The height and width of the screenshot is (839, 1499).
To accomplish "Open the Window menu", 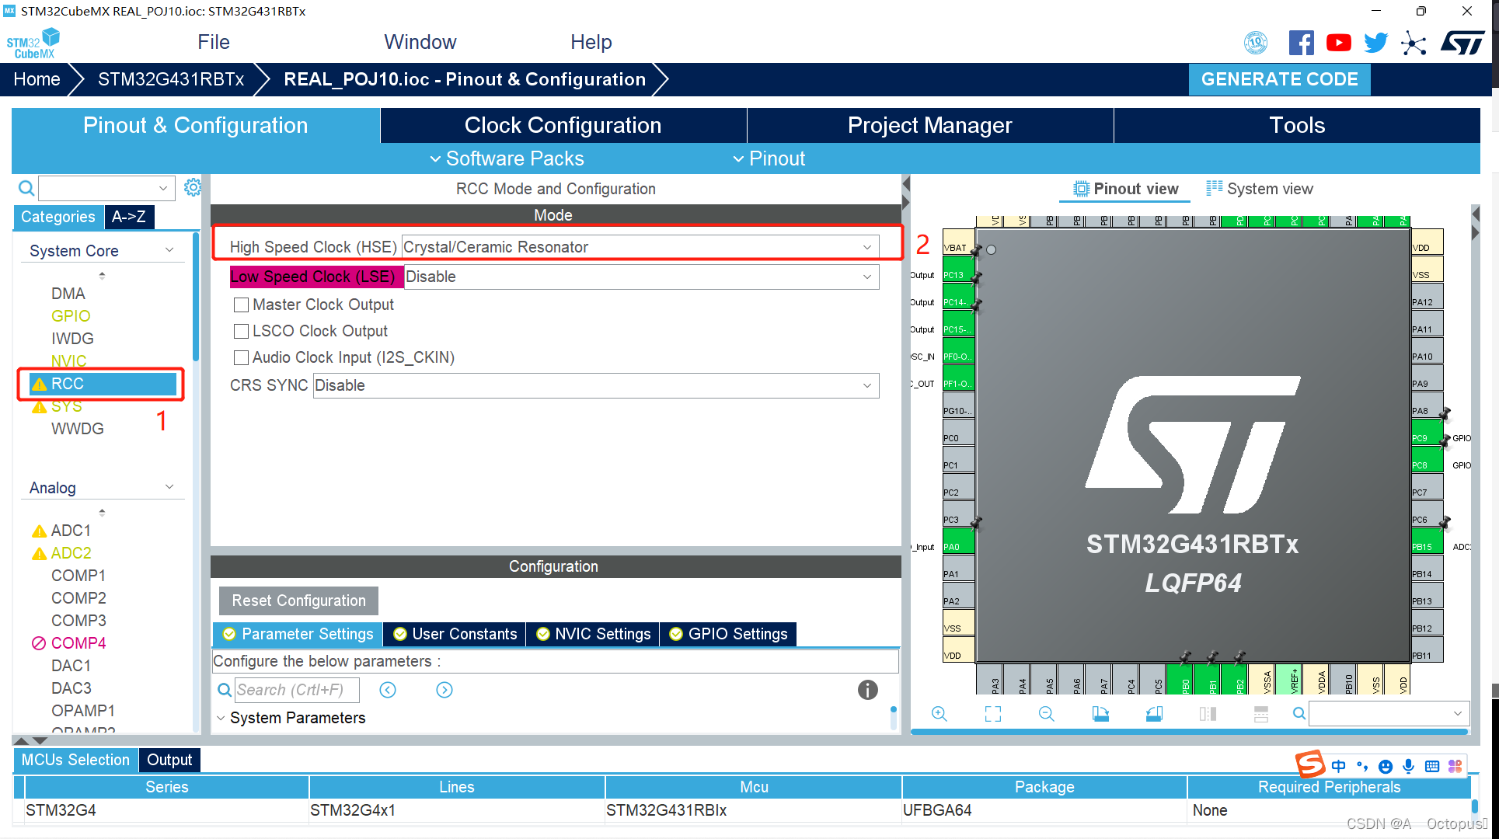I will click(x=420, y=43).
